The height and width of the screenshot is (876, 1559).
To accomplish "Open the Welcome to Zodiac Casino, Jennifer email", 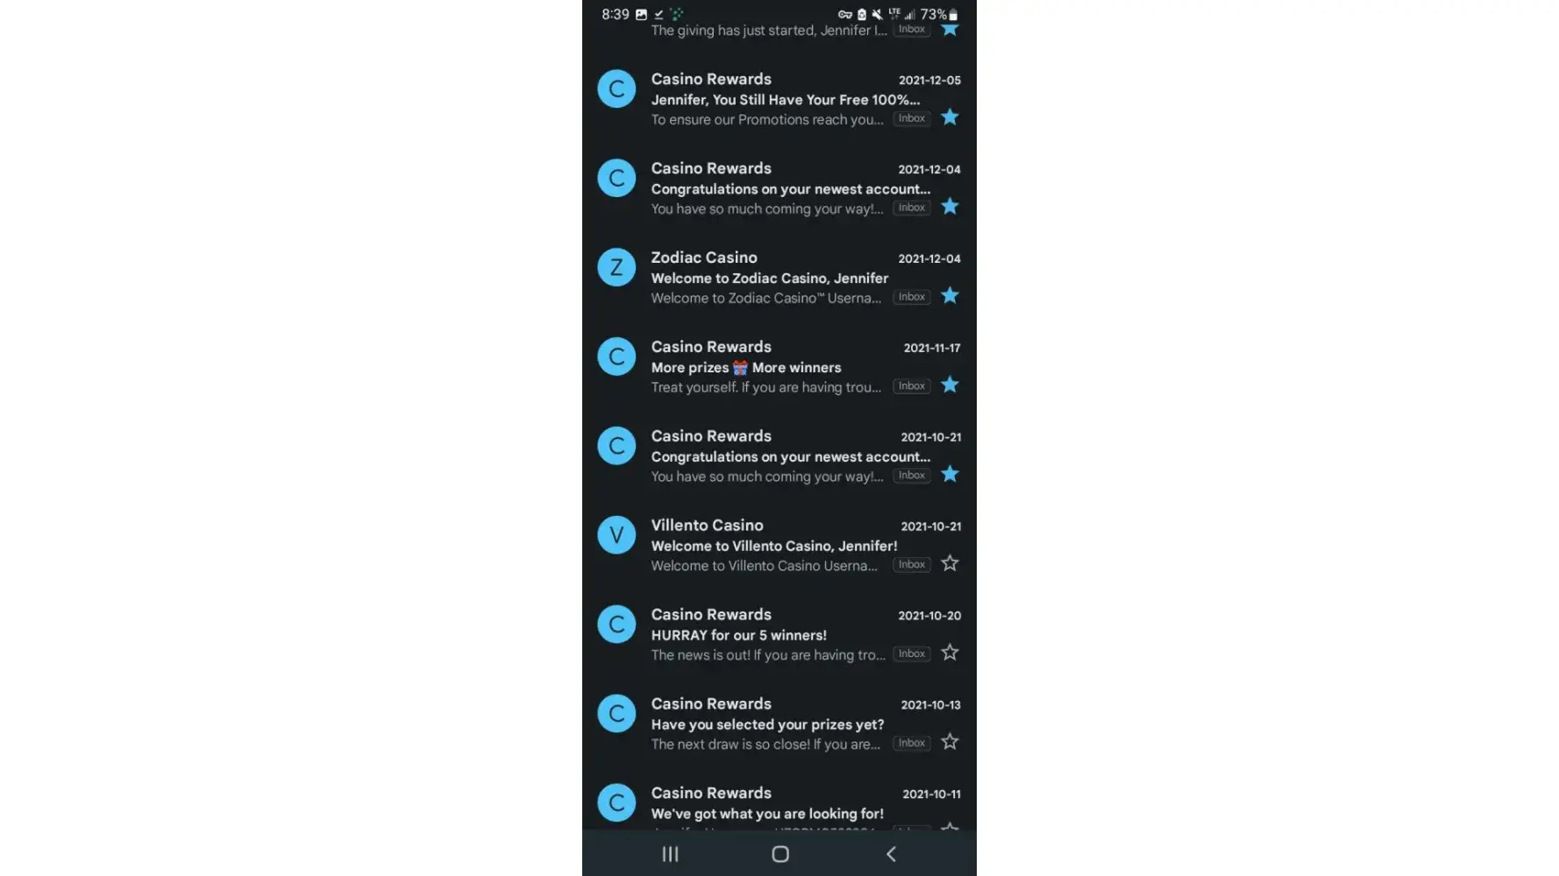I will [779, 278].
